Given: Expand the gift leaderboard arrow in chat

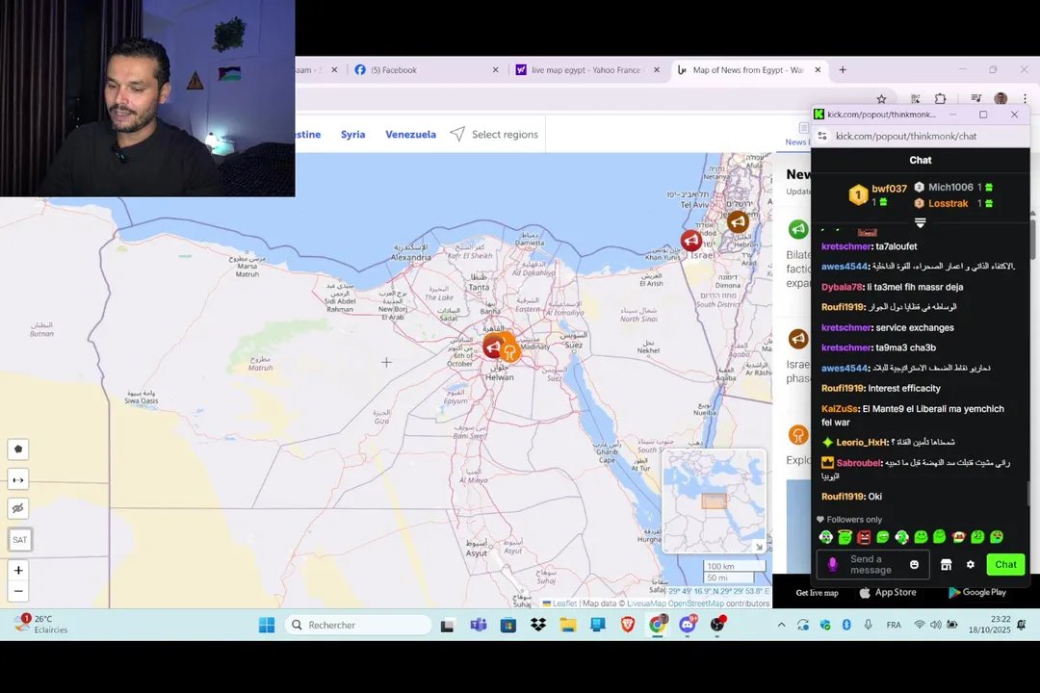Looking at the screenshot, I should (x=920, y=222).
